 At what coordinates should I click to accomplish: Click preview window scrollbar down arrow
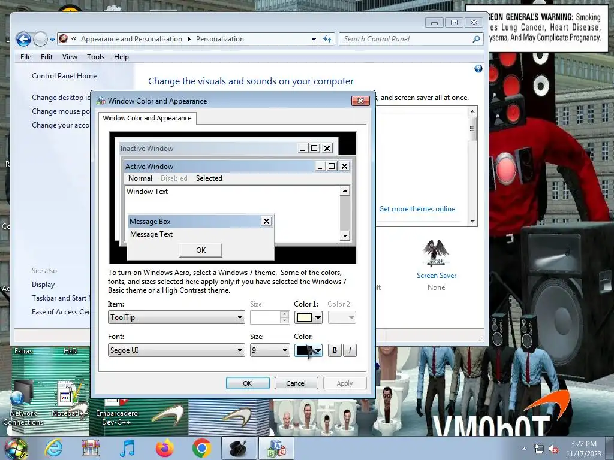[345, 235]
